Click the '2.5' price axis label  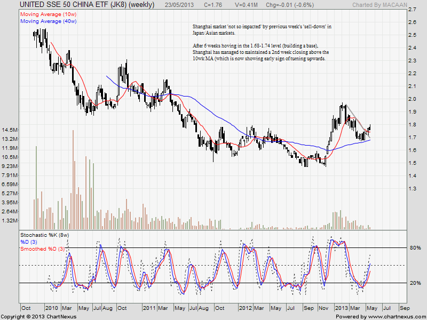coord(412,35)
